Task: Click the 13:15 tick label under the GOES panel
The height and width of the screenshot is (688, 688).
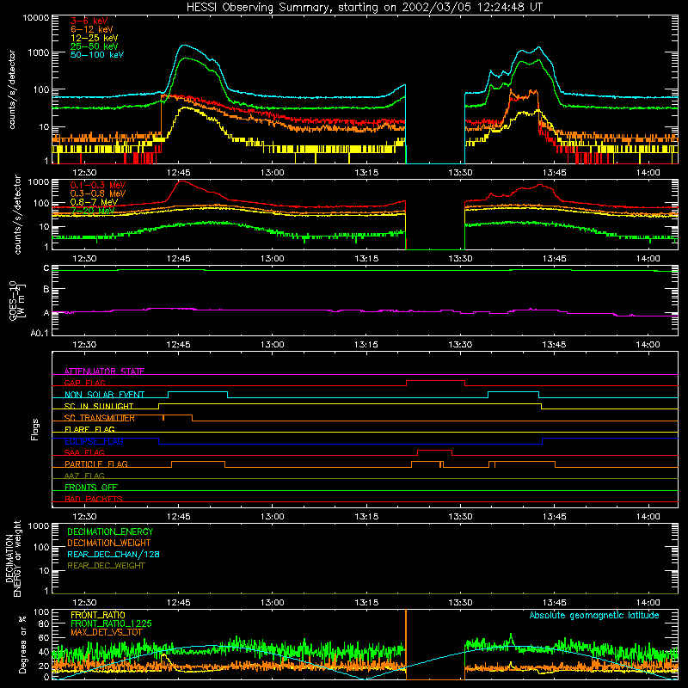Action: (x=366, y=345)
